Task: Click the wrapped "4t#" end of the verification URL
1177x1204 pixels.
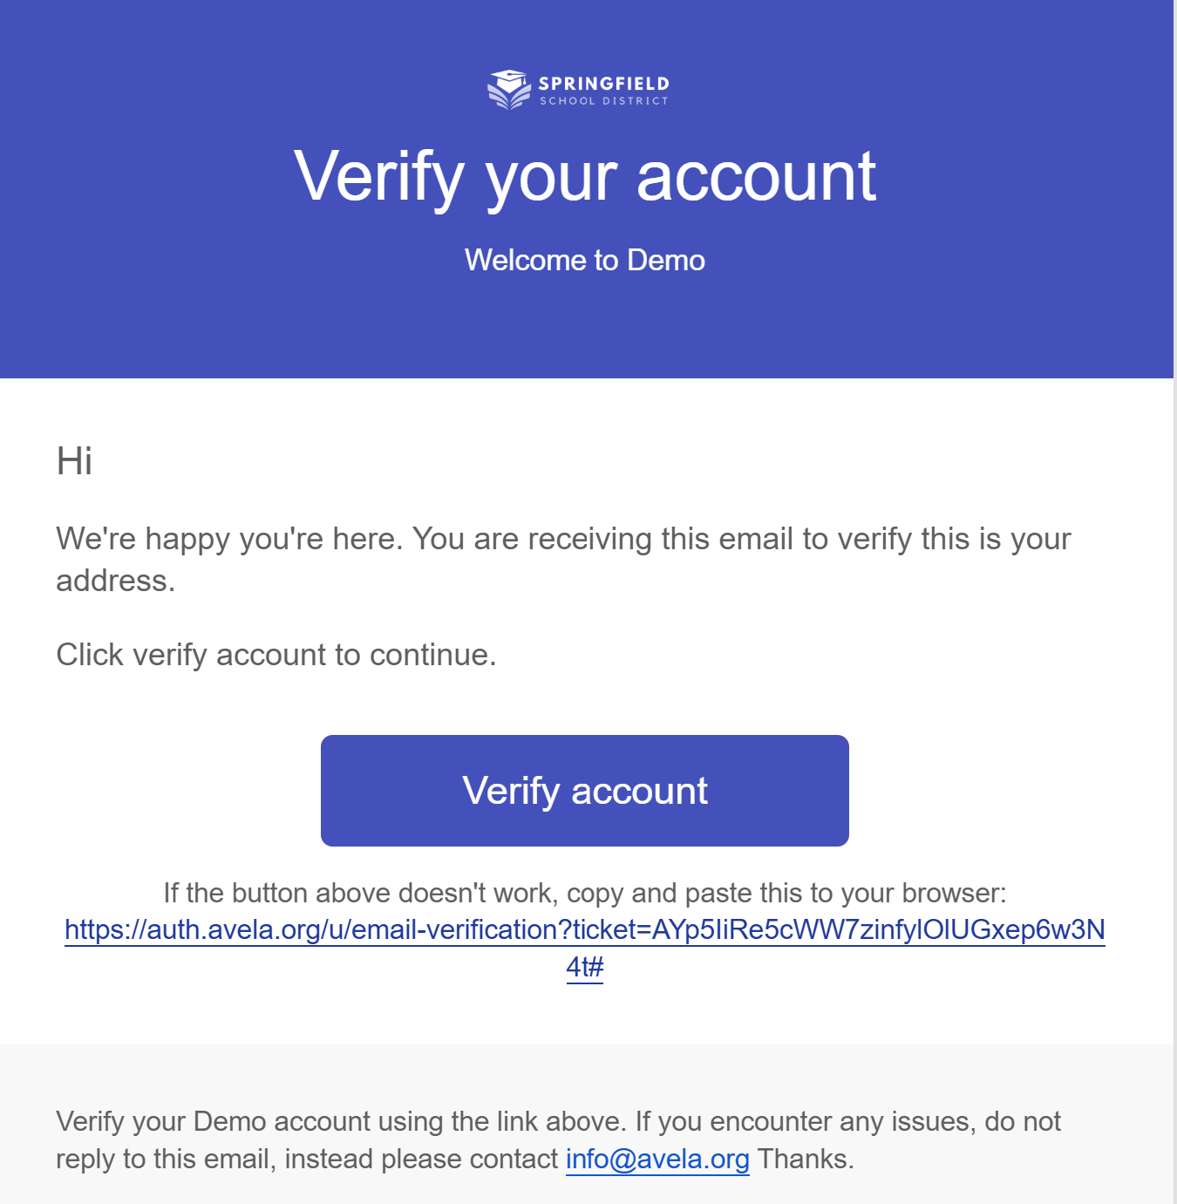Action: [x=585, y=967]
